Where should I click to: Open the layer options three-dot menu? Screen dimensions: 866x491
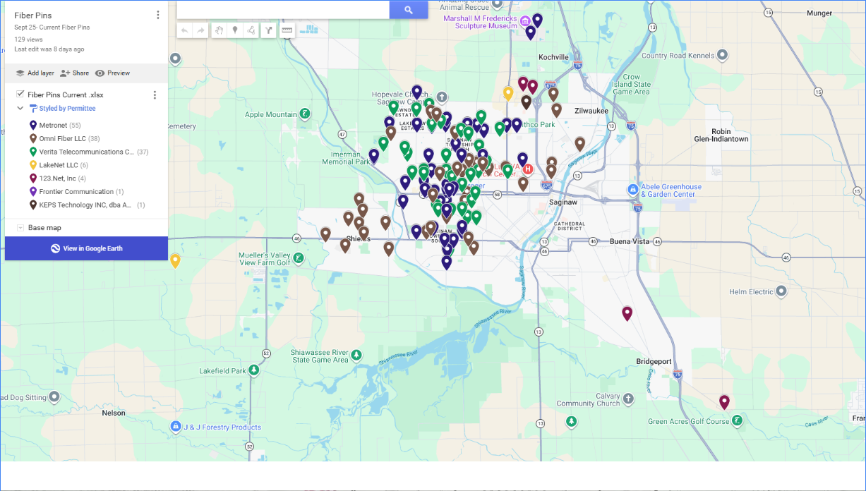click(155, 95)
